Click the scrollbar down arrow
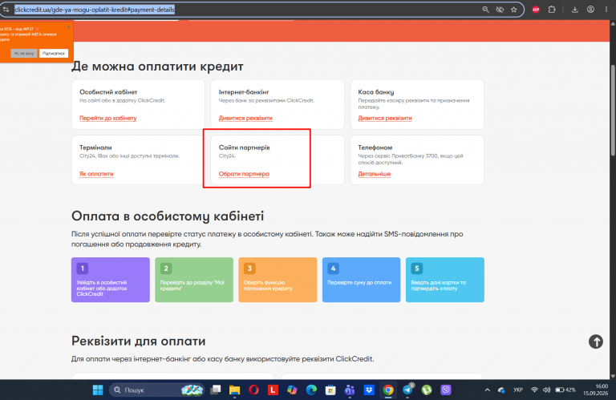This screenshot has height=400, width=616. (x=613, y=376)
